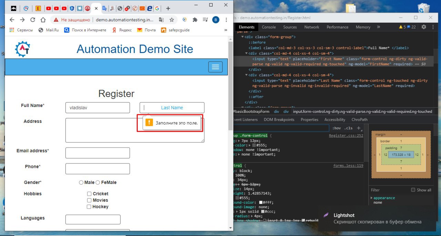Open the safepcguide bookmark
Viewport: 441px width, 236px height.
point(175,30)
